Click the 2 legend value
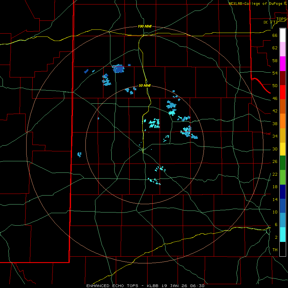288x288 pixels. point(276,237)
